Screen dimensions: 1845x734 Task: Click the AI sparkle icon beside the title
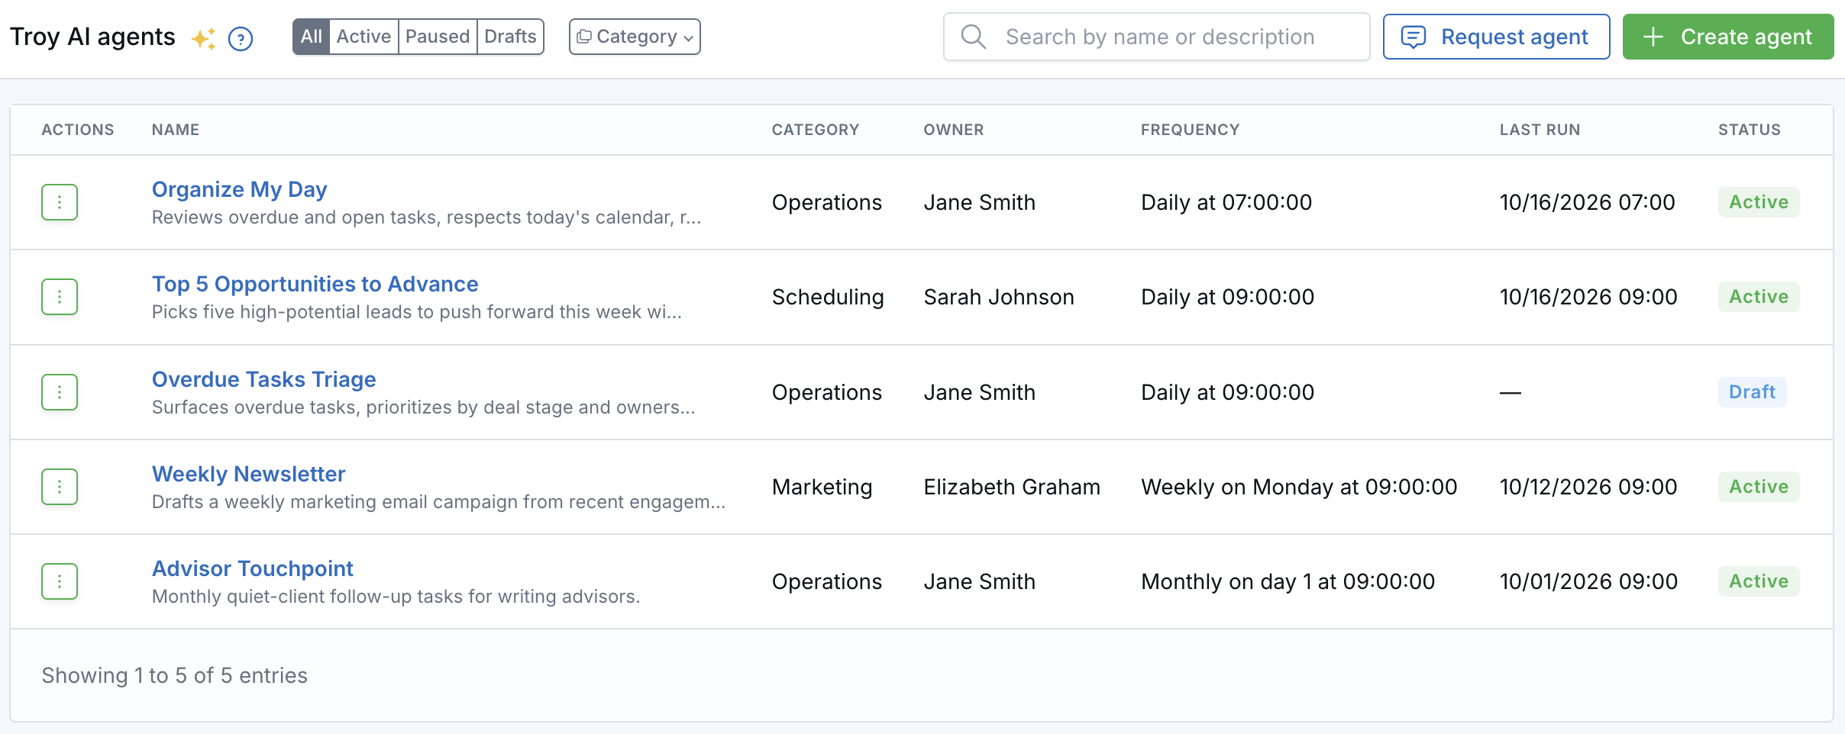coord(203,38)
